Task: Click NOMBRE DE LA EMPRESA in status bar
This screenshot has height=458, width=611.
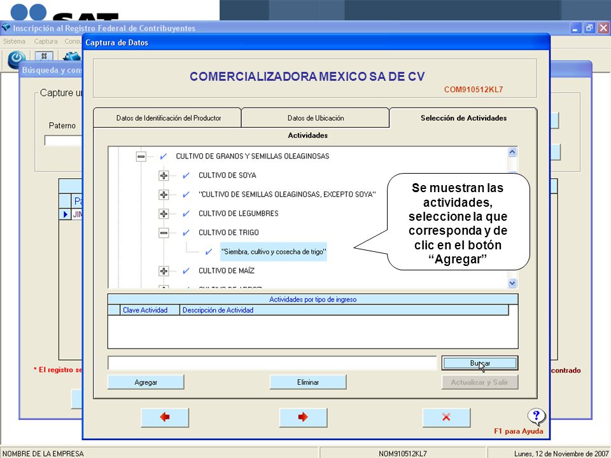Action: click(x=43, y=454)
